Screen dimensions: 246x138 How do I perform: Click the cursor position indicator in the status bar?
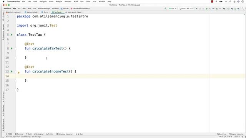click(x=221, y=137)
